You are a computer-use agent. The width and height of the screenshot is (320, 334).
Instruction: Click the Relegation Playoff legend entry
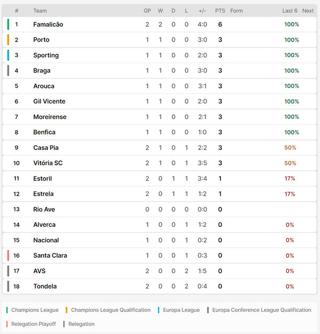pos(31,324)
